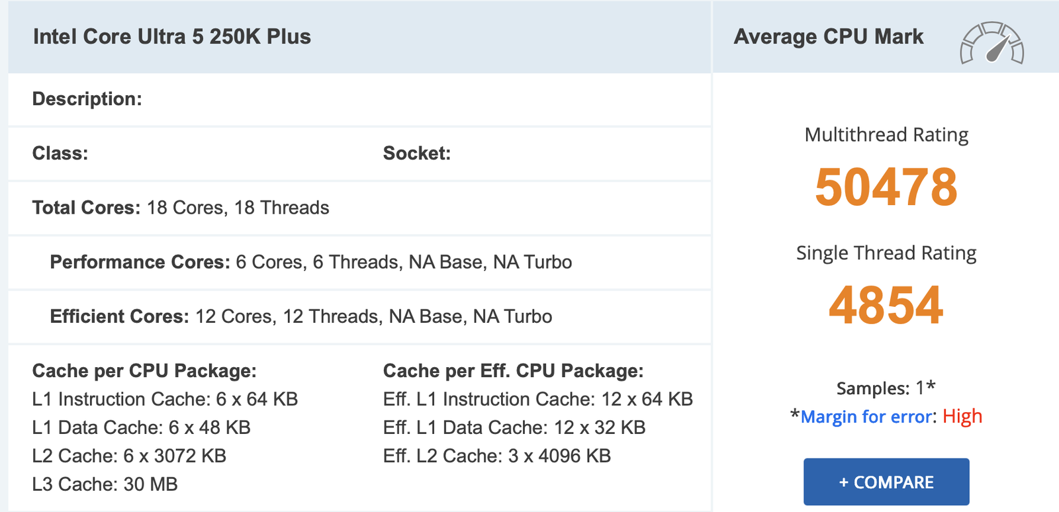Click the Intel Core Ultra 5 250K Plus title
Screen dimensions: 1059x512
coord(172,36)
